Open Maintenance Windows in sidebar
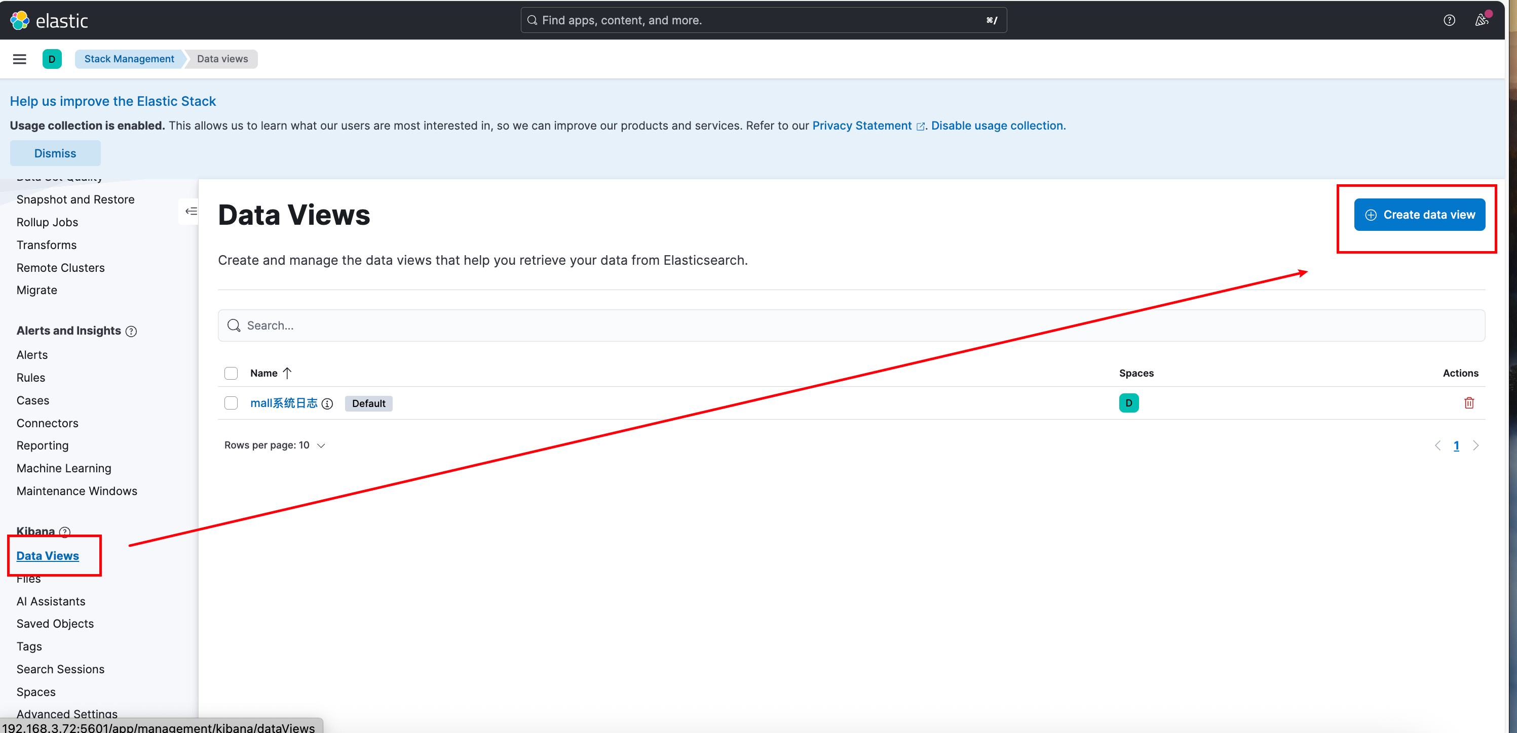This screenshot has width=1517, height=733. tap(77, 491)
